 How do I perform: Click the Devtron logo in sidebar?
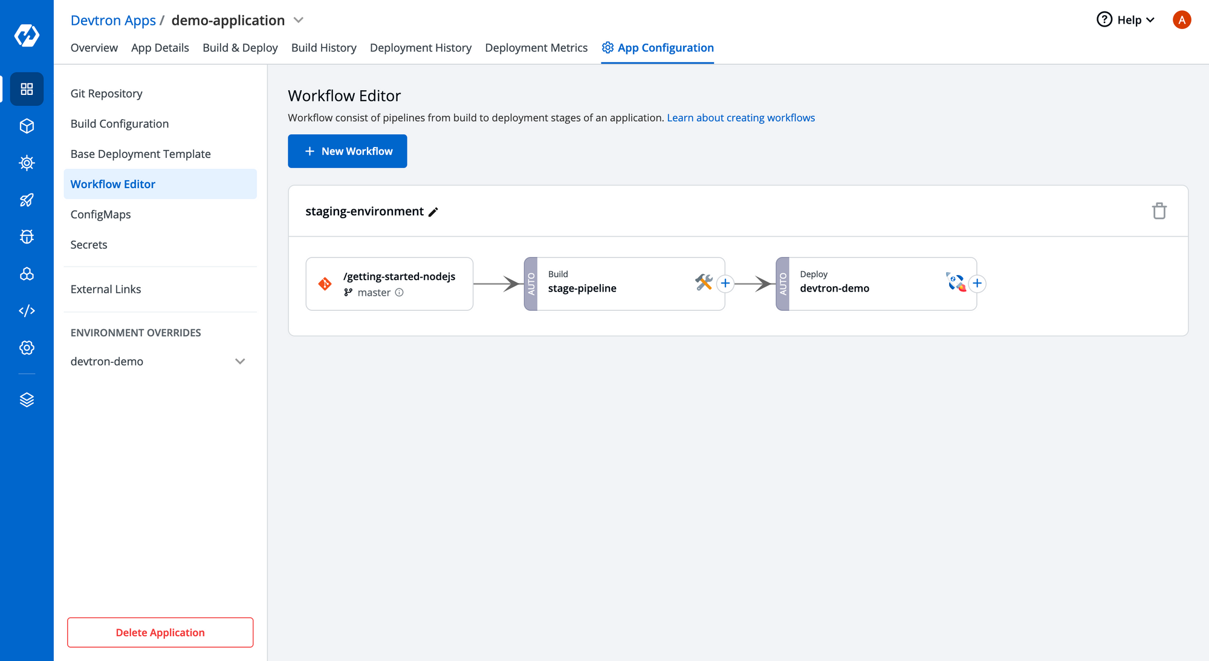tap(27, 35)
